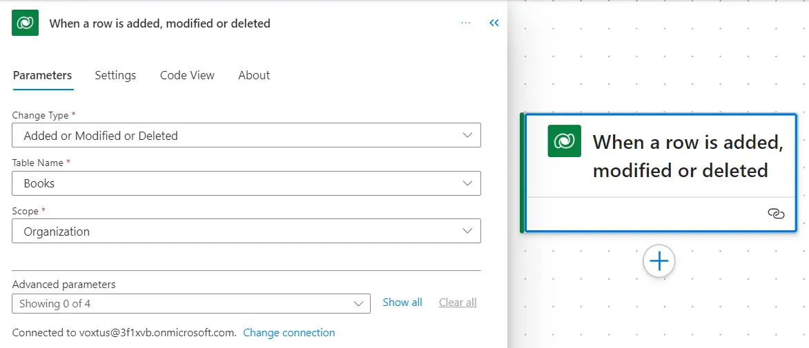
Task: Select the trigger card on the canvas
Action: (x=659, y=172)
